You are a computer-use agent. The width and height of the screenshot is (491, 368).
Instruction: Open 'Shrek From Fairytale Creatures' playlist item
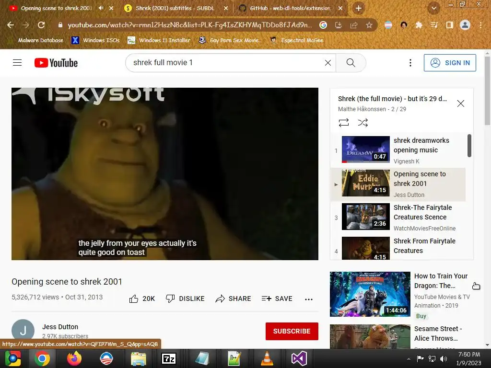click(397, 248)
